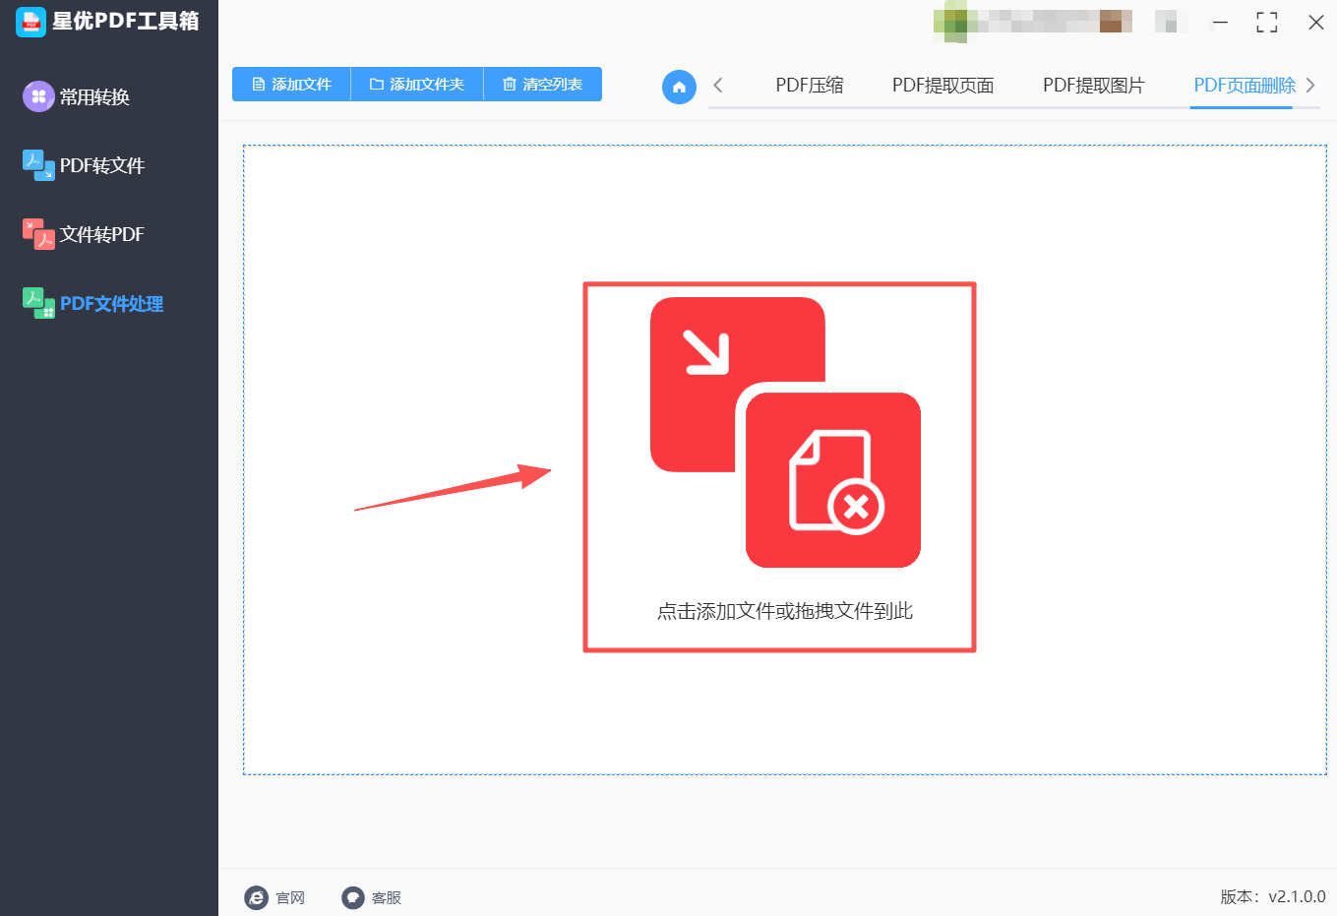The height and width of the screenshot is (916, 1337).
Task: Click the 版本：v2.1.0.0 version text
Action: 1273,897
